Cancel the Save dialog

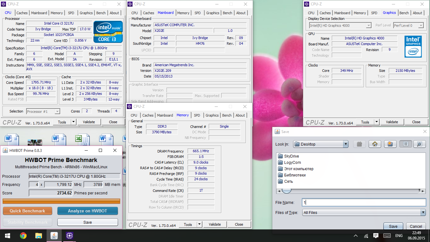pyautogui.click(x=416, y=226)
